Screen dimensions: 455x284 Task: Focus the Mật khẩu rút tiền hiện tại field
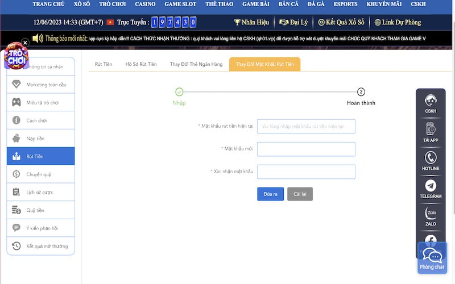point(306,126)
